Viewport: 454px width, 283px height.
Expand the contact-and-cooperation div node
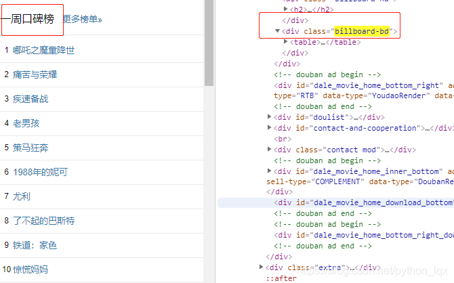pos(269,127)
